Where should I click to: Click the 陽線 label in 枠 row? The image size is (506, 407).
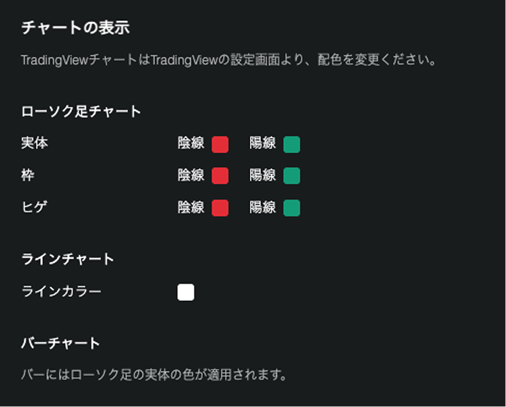[x=262, y=175]
